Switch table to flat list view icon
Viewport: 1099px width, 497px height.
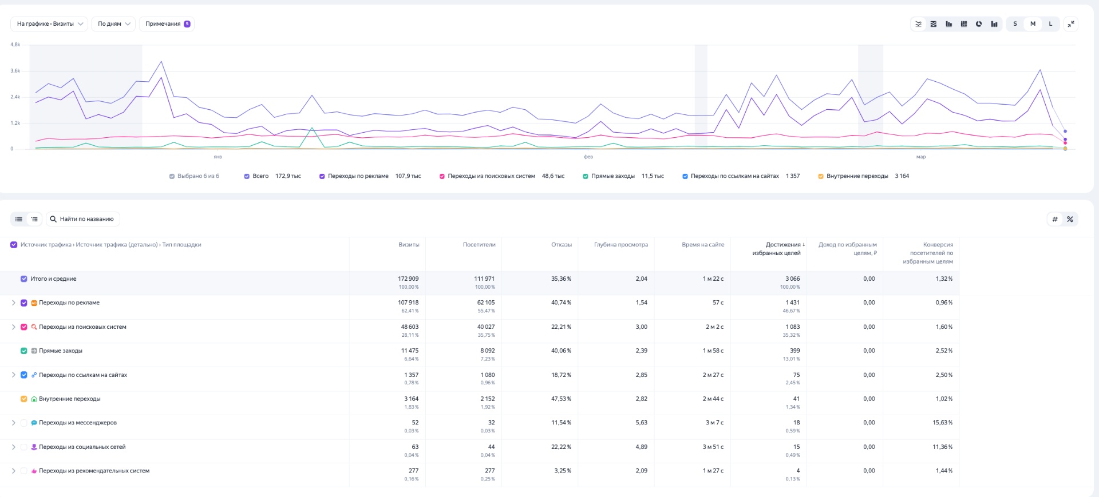(x=19, y=219)
